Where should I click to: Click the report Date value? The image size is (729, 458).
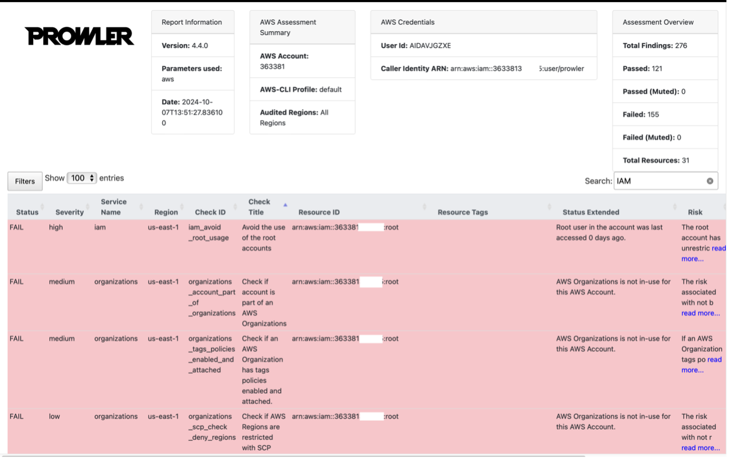click(x=192, y=113)
